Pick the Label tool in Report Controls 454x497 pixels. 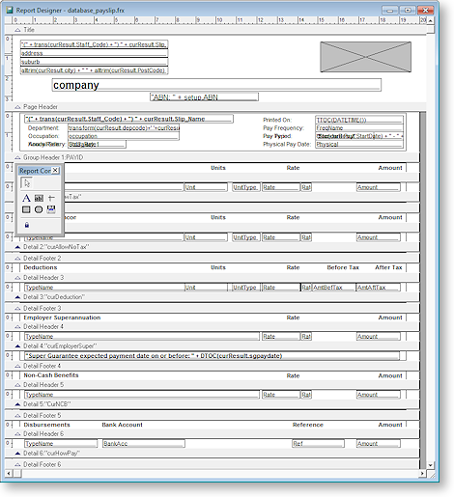pyautogui.click(x=26, y=198)
